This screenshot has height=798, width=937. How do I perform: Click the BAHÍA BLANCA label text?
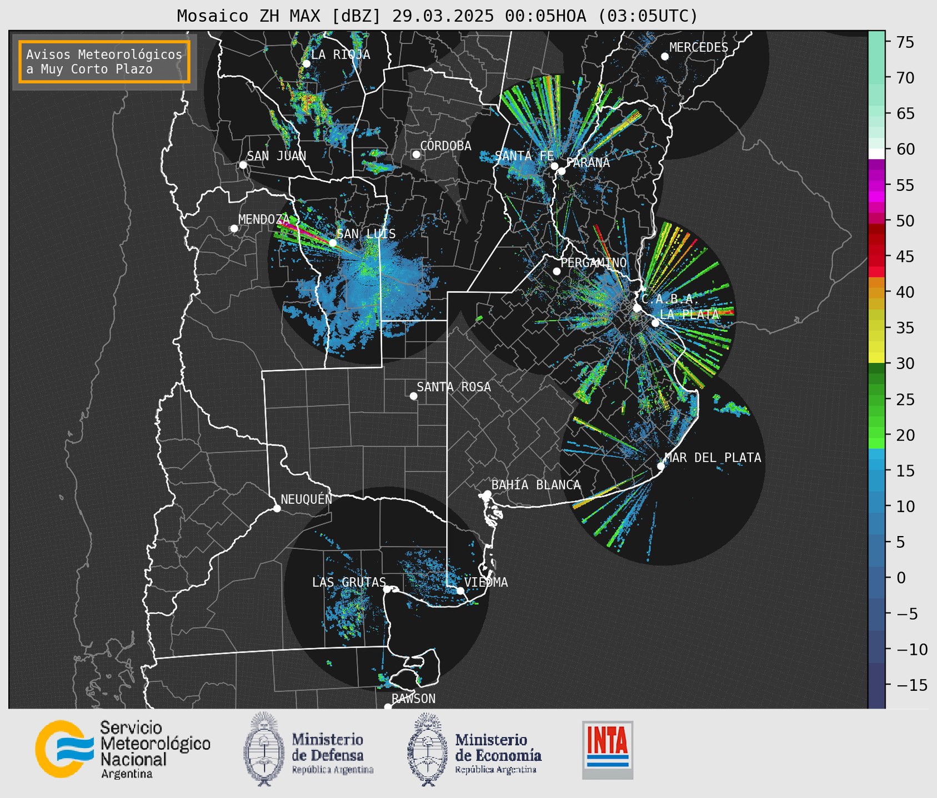pos(536,484)
